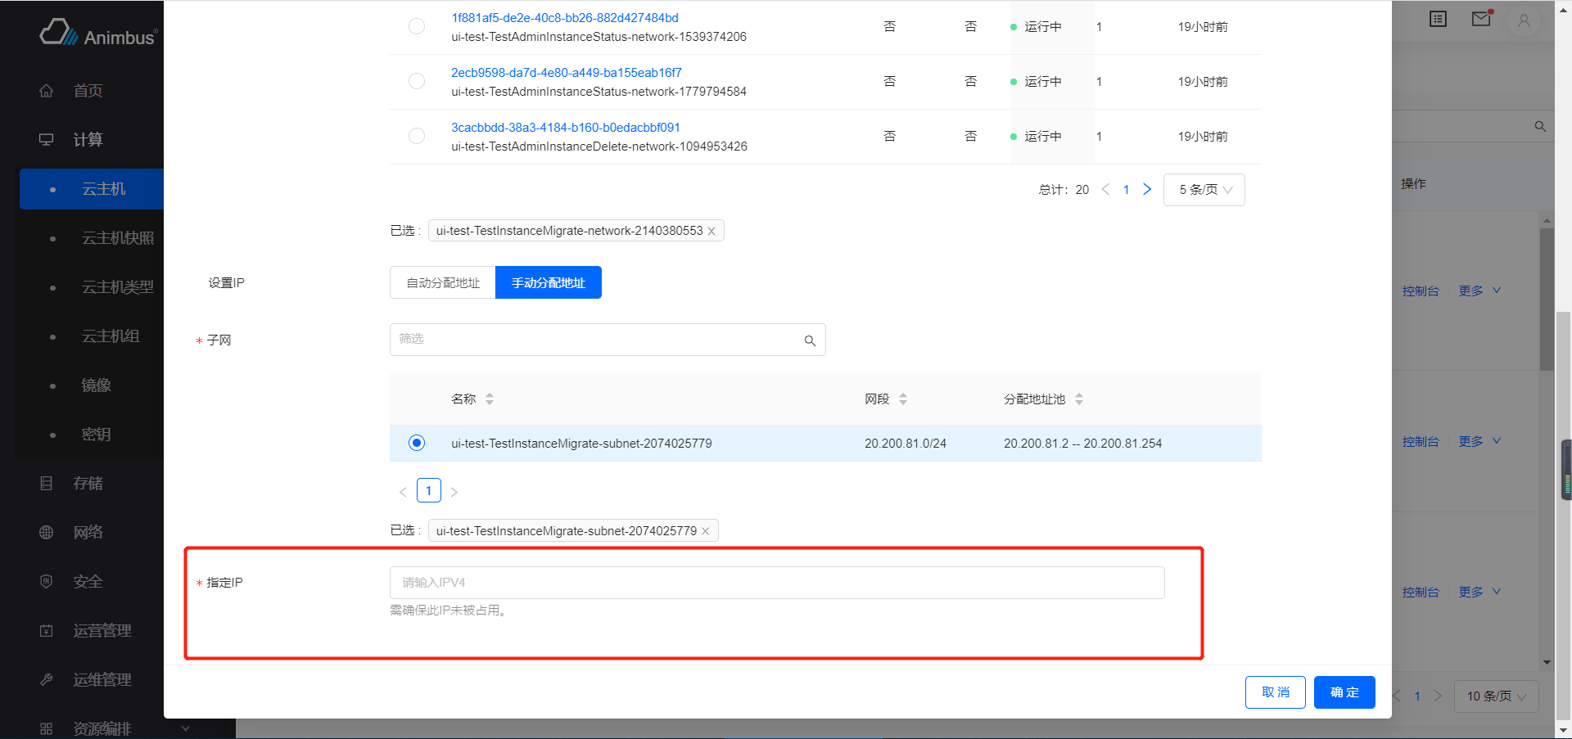
Task: Click the 确定 confirm button
Action: point(1344,692)
